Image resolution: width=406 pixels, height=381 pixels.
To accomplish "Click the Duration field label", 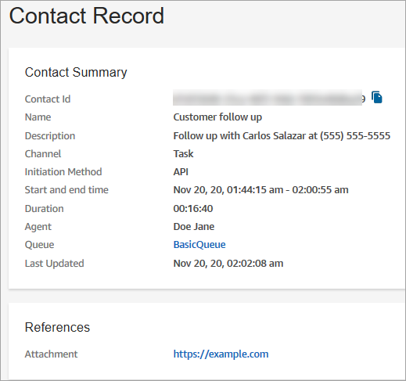I will coord(44,209).
